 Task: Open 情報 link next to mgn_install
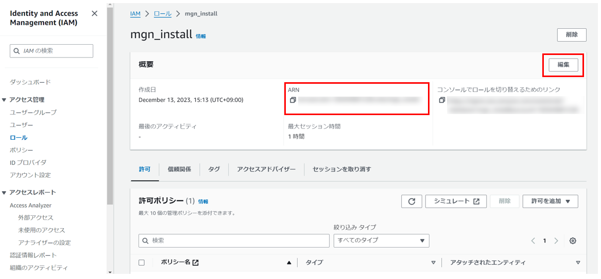coord(201,36)
